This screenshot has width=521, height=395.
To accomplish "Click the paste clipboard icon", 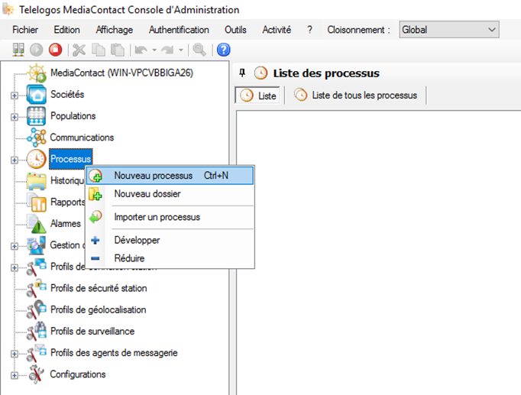I will tap(118, 50).
